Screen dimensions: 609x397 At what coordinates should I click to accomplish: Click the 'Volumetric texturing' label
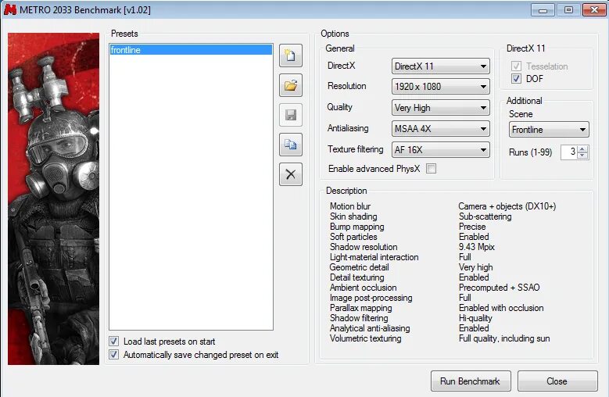click(365, 338)
